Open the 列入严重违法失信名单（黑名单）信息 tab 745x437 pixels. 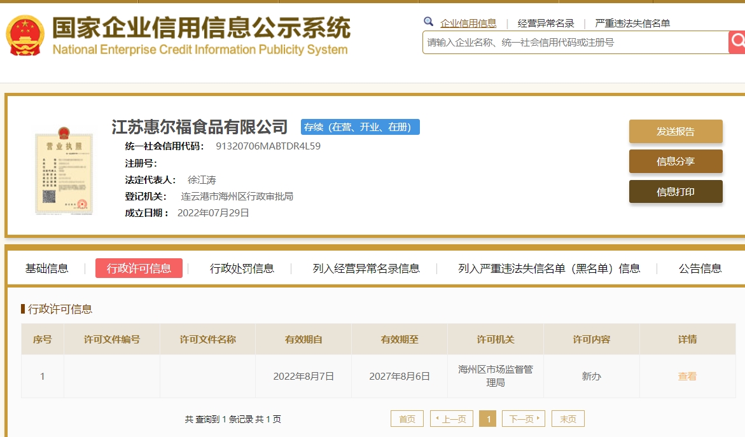[x=549, y=268]
